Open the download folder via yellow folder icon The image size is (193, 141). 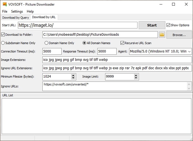click(162, 35)
